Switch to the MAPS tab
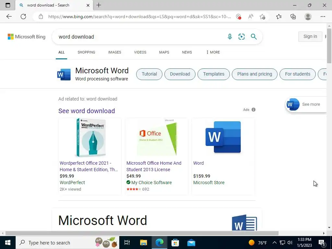Screen dimensions: 332x249 coord(164,52)
